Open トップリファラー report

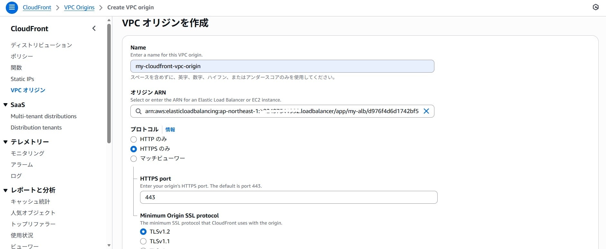33,224
